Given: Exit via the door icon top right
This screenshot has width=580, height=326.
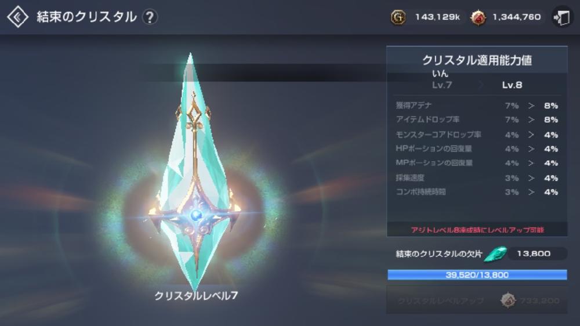Looking at the screenshot, I should 561,17.
